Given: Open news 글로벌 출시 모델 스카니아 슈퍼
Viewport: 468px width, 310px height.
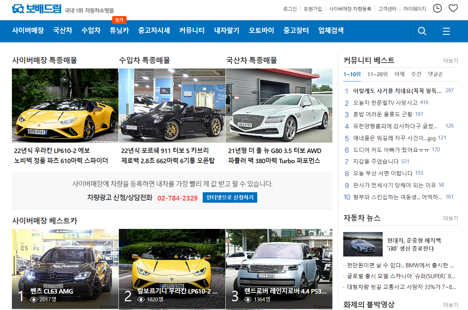Looking at the screenshot, I should [401, 276].
